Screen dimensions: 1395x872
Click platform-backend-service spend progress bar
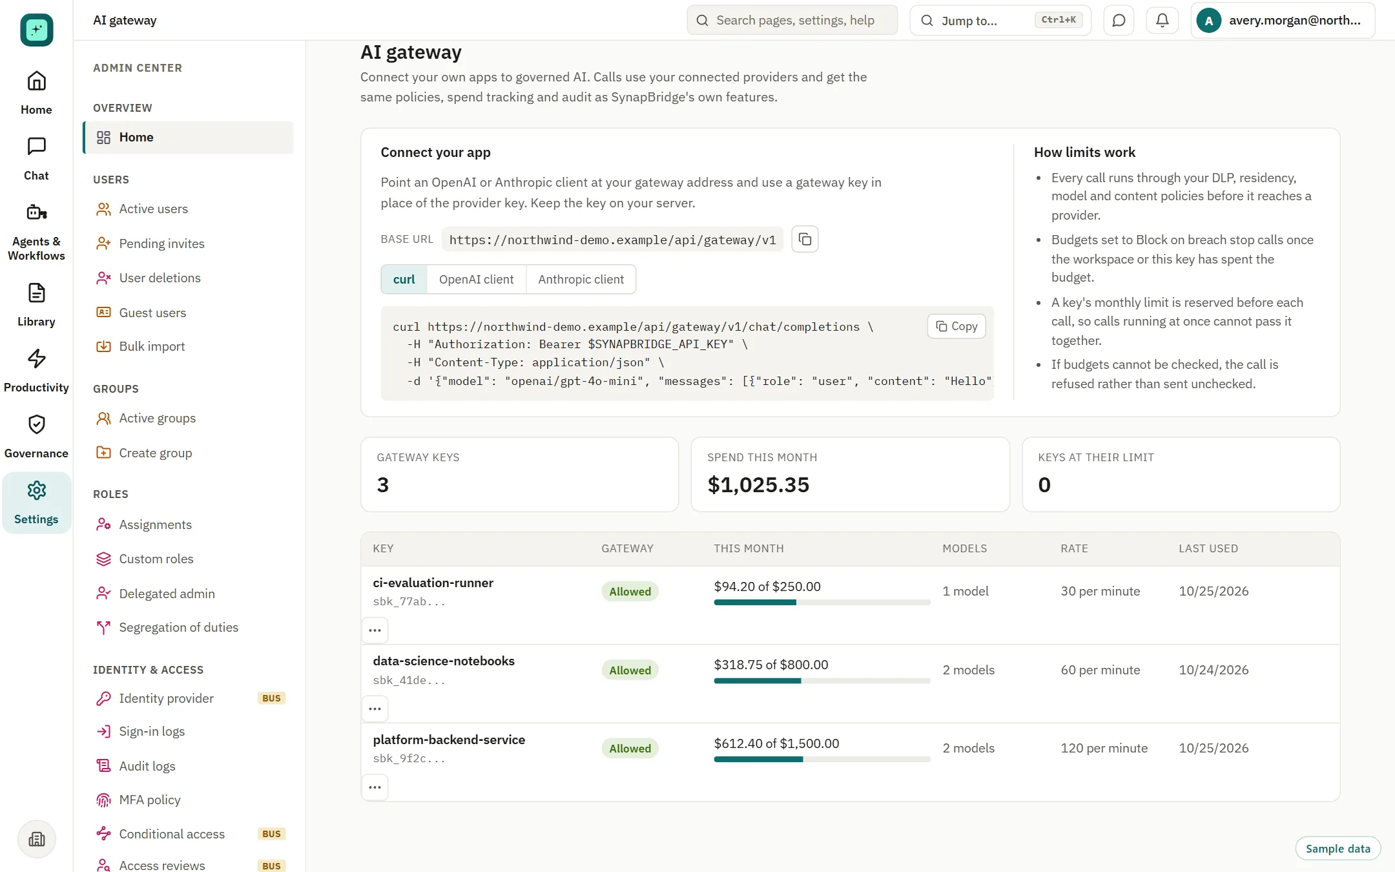pyautogui.click(x=822, y=760)
